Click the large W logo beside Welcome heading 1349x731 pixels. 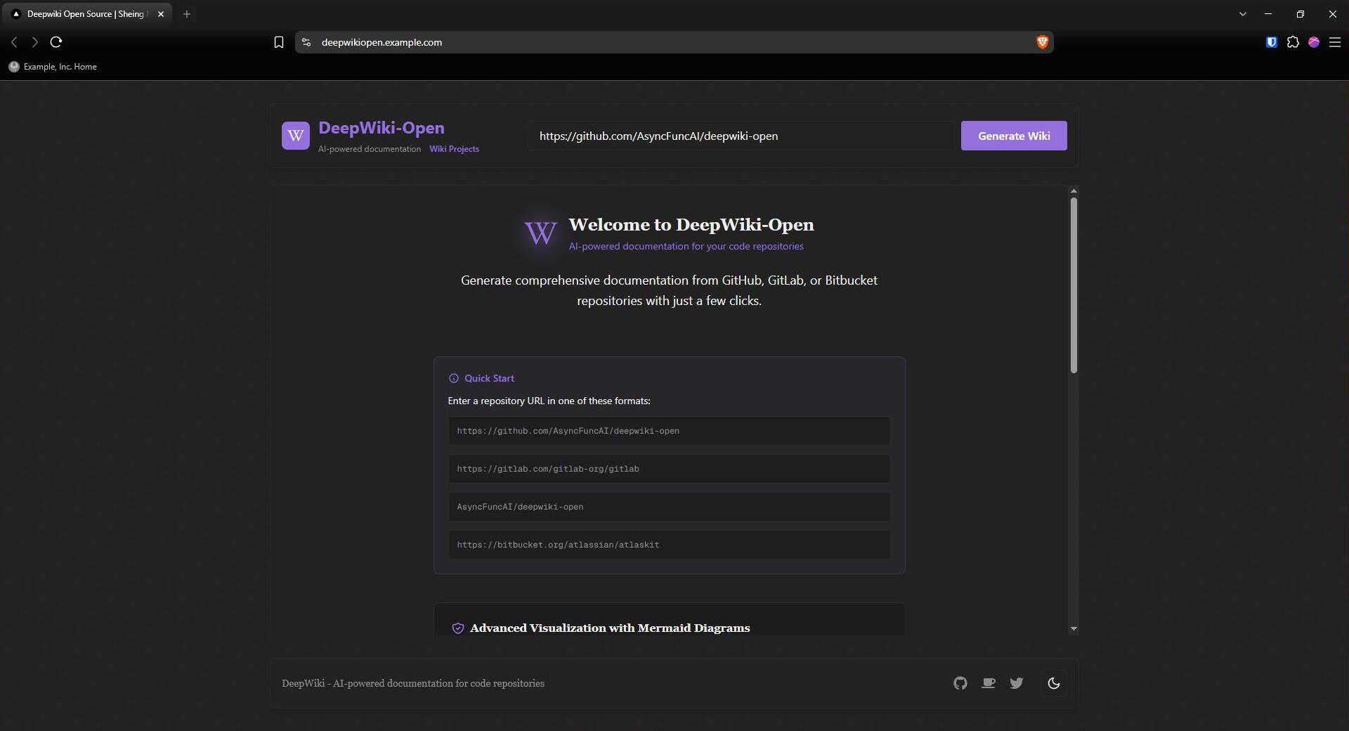(x=540, y=233)
